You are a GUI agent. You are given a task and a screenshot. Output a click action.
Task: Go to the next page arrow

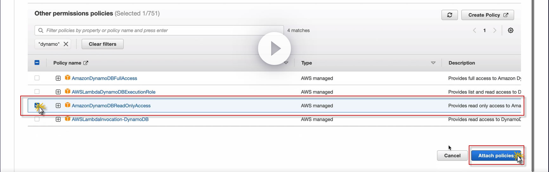point(494,30)
